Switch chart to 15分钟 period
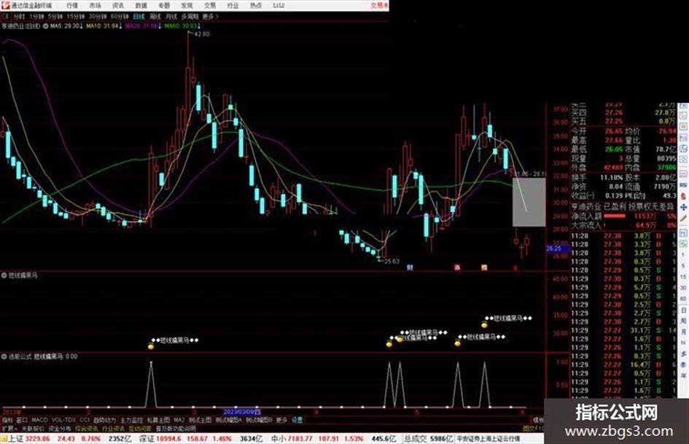This screenshot has width=689, height=444. click(x=76, y=16)
